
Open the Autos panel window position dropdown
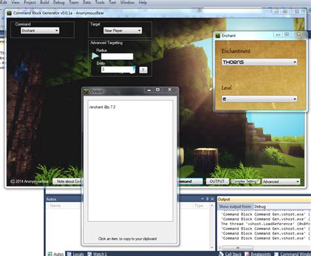point(202,199)
